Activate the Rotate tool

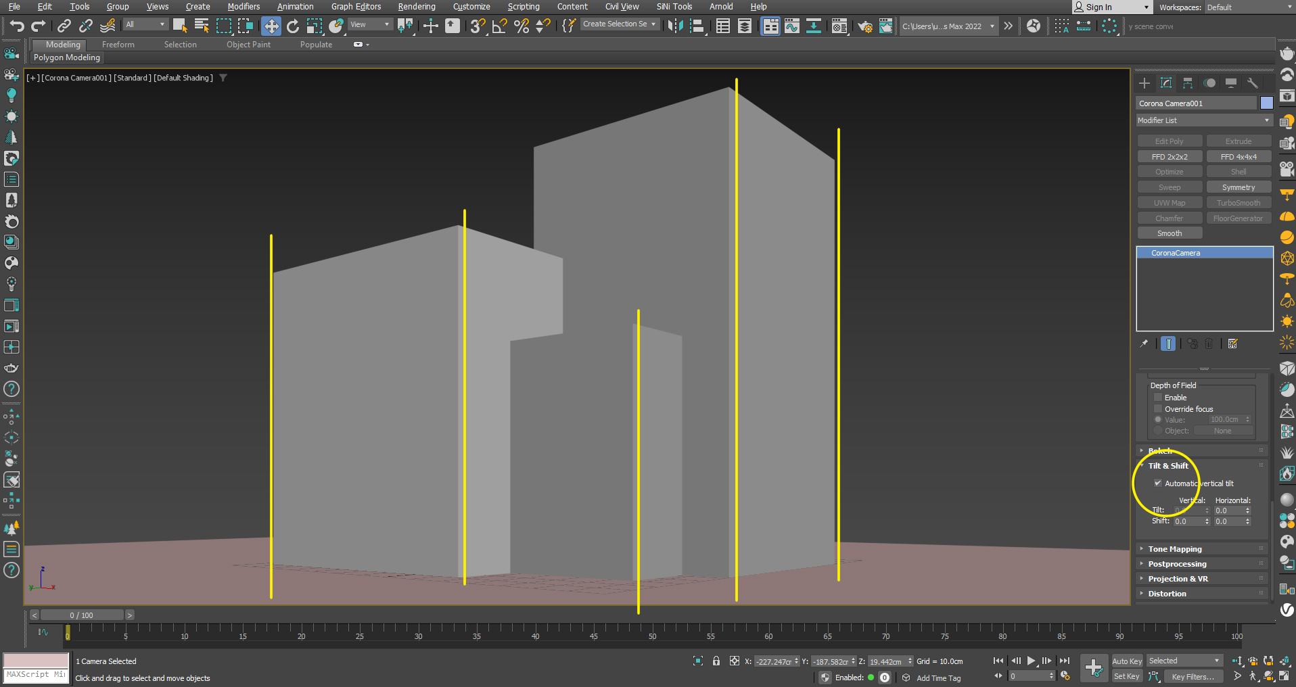(293, 26)
